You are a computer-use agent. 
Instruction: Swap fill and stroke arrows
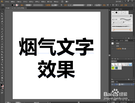pos(3,83)
